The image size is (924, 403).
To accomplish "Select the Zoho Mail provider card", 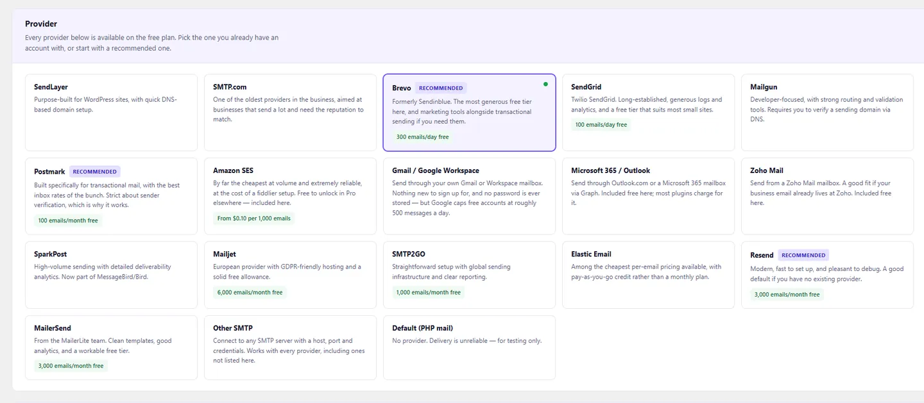I will point(827,196).
